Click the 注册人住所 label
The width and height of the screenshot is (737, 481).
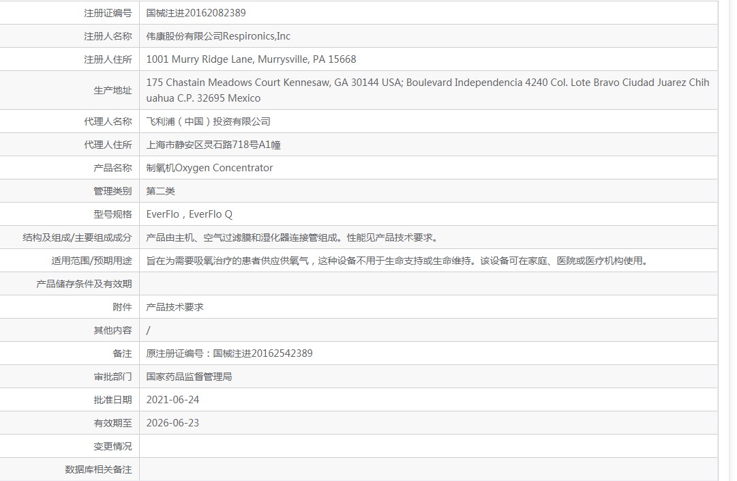click(x=108, y=59)
